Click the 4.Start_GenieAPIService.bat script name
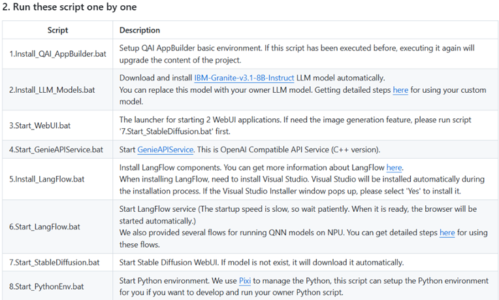The image size is (499, 300). [56, 150]
